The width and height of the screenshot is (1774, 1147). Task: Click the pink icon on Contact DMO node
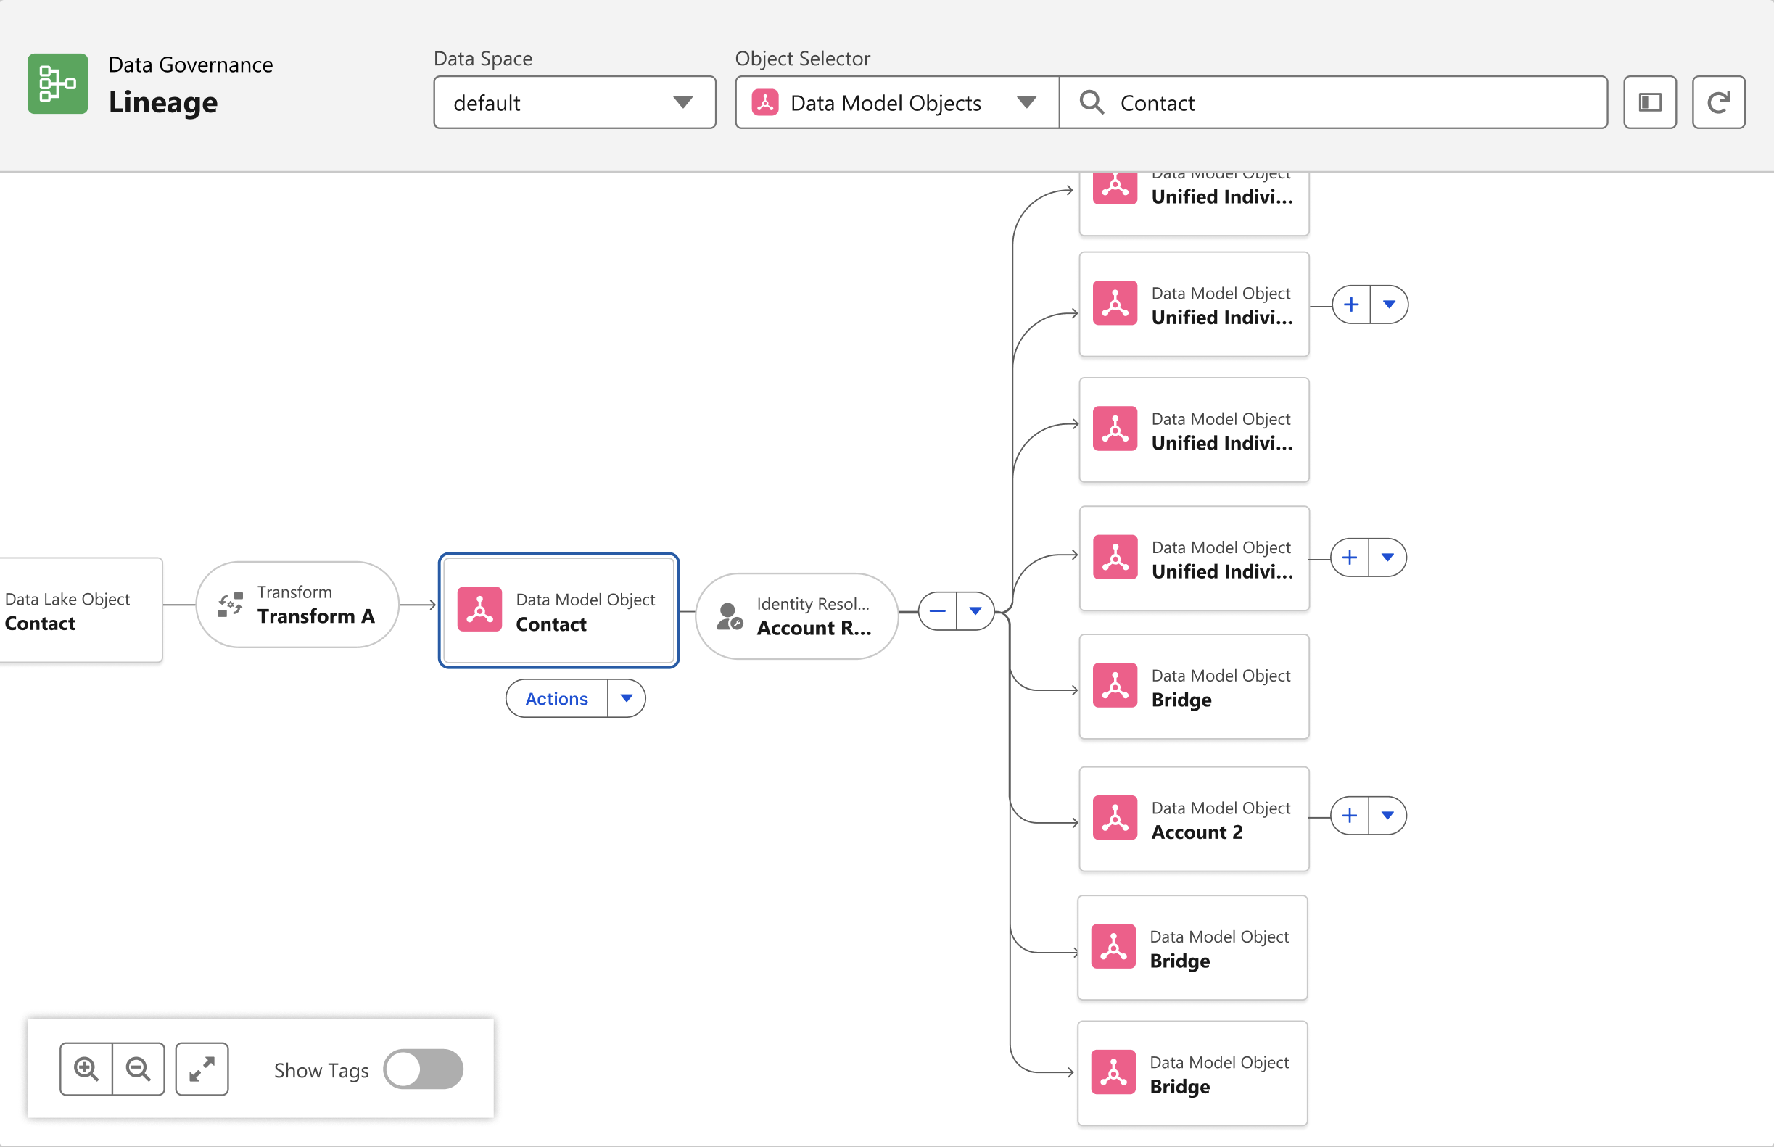479,609
